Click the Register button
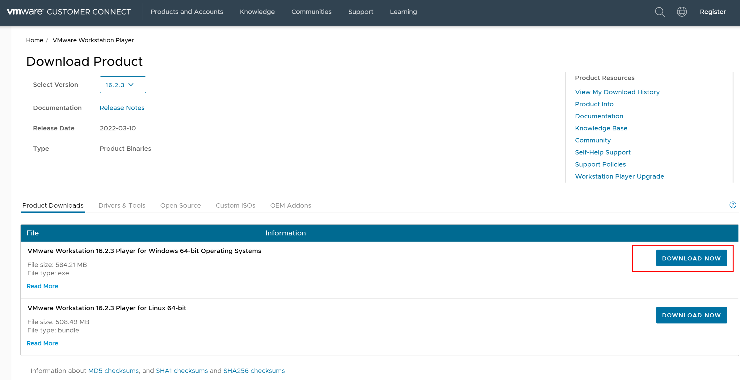 pos(713,12)
